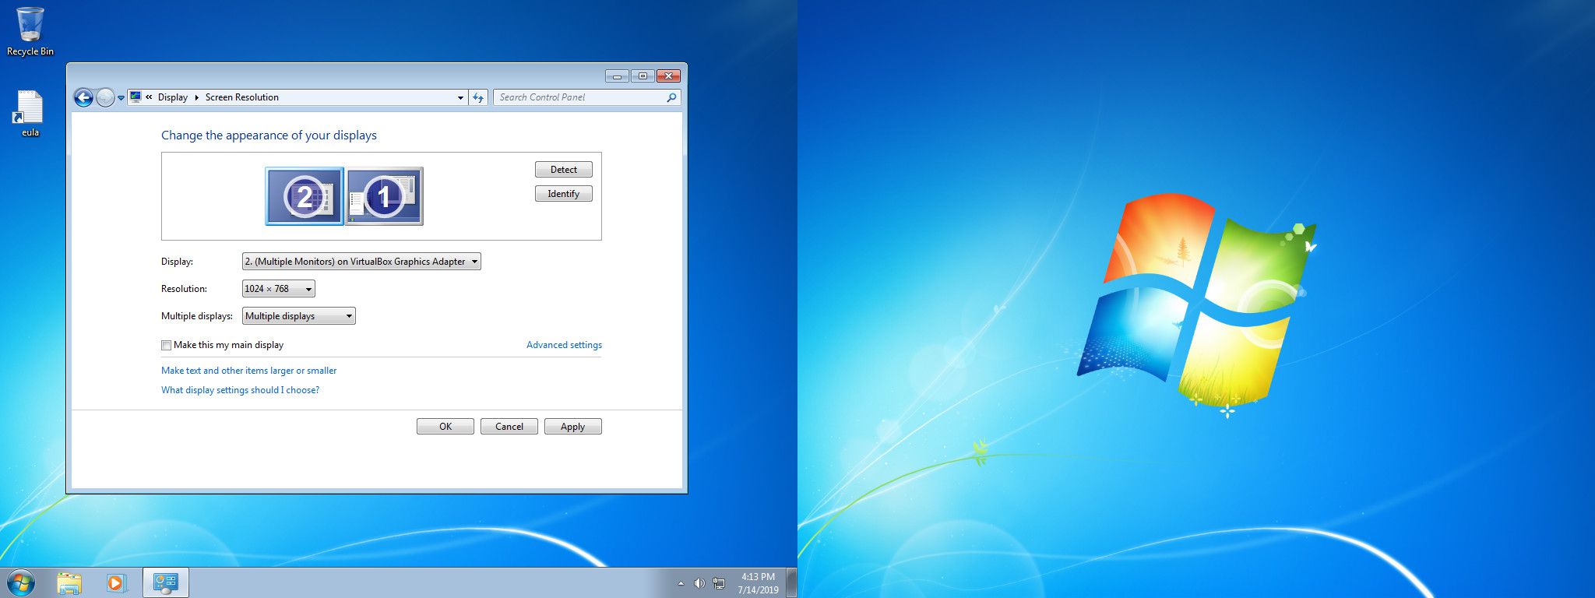The width and height of the screenshot is (1595, 598).
Task: Click the Forward navigation arrow
Action: (x=105, y=97)
